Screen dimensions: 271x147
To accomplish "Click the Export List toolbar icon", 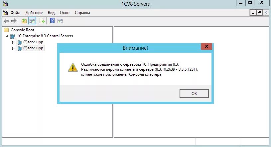I will [42, 21].
